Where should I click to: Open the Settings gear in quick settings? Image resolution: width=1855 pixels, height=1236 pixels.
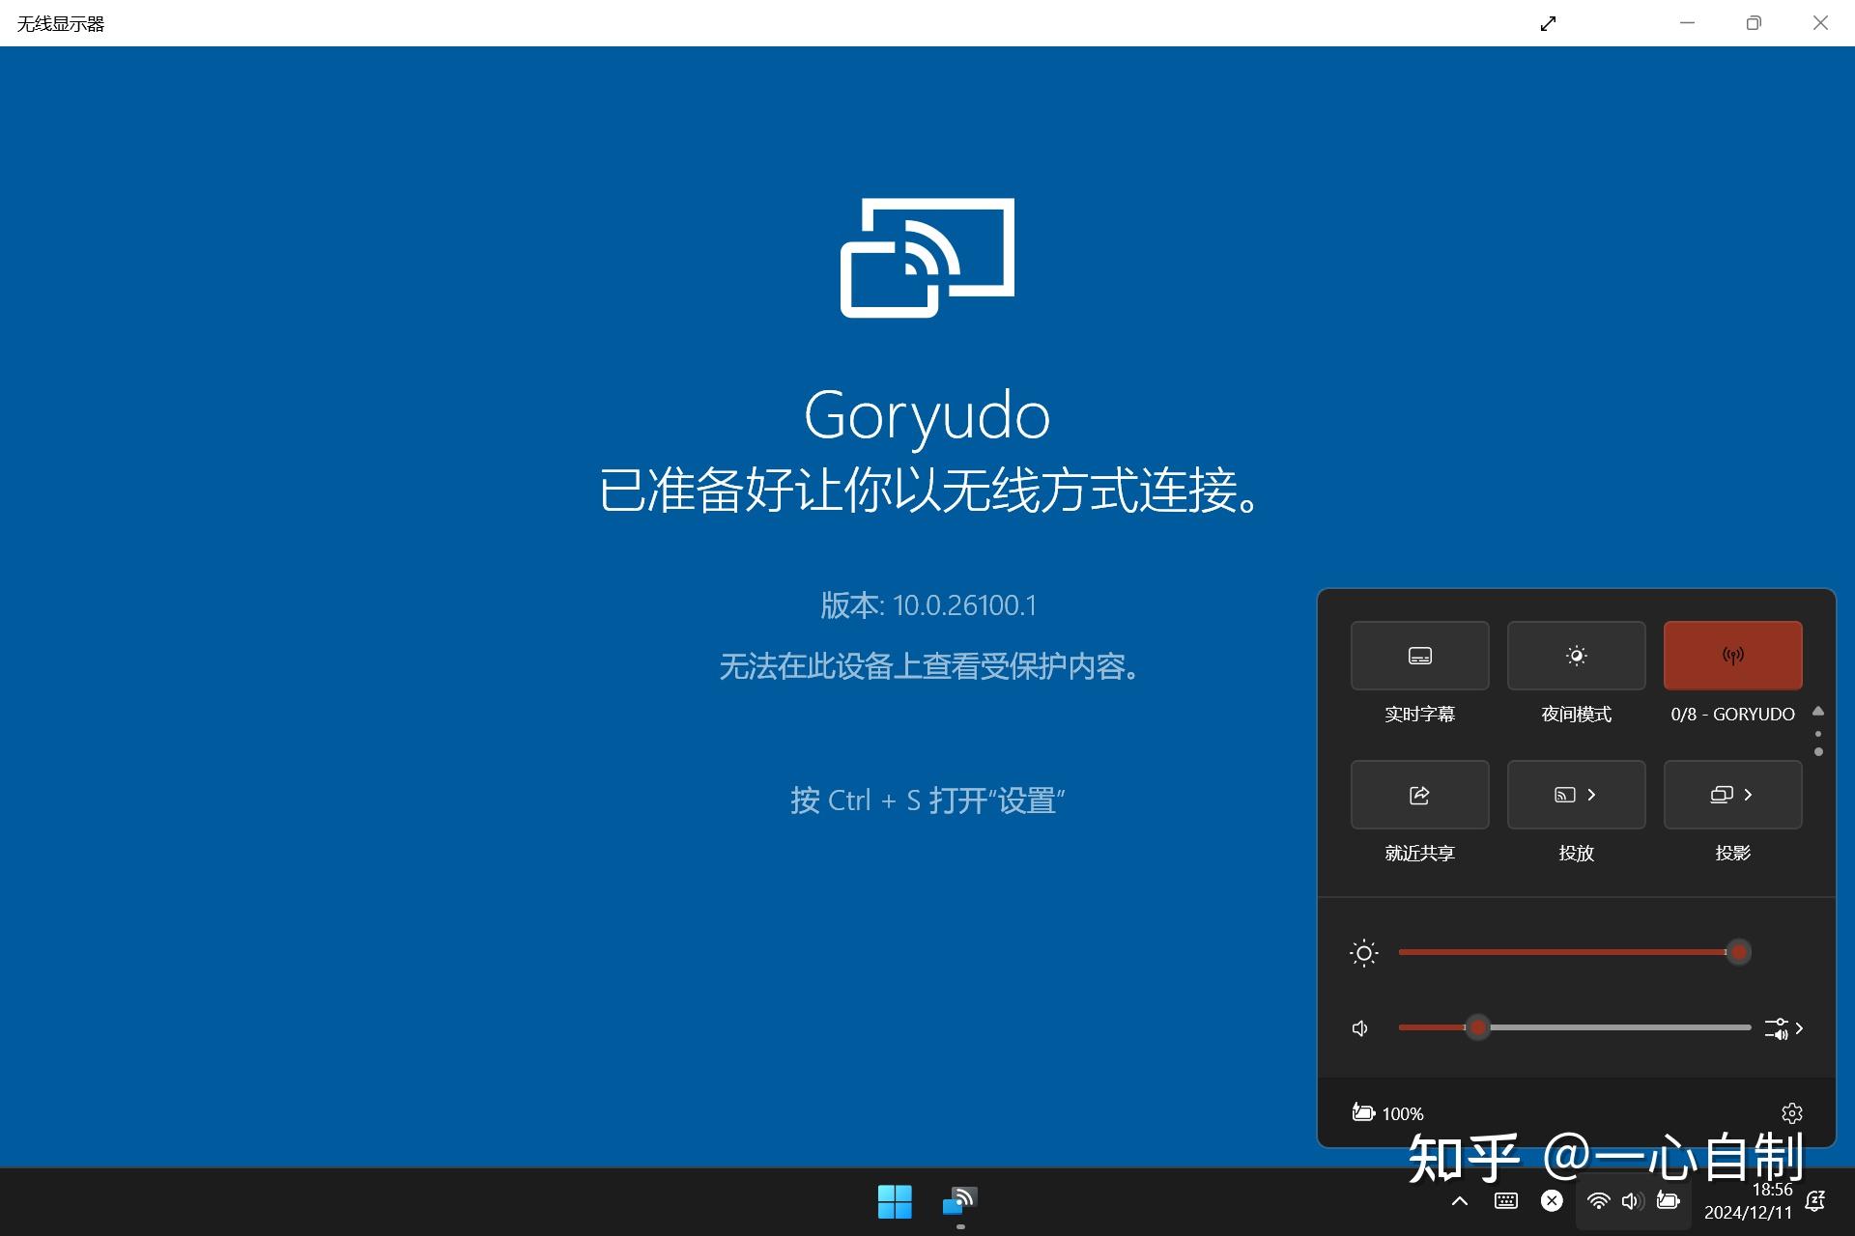[1792, 1112]
